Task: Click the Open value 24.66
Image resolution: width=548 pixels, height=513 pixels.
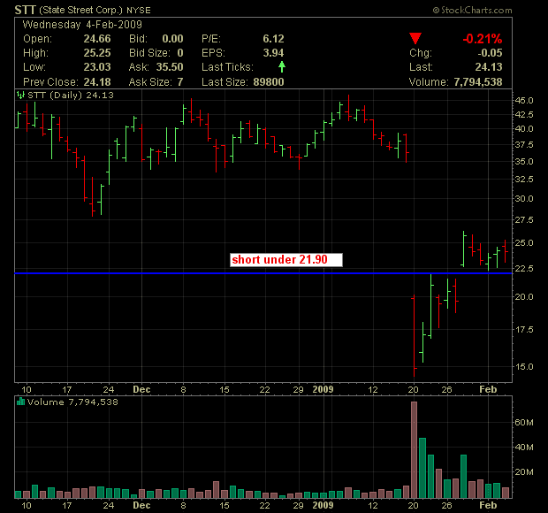Action: (97, 39)
